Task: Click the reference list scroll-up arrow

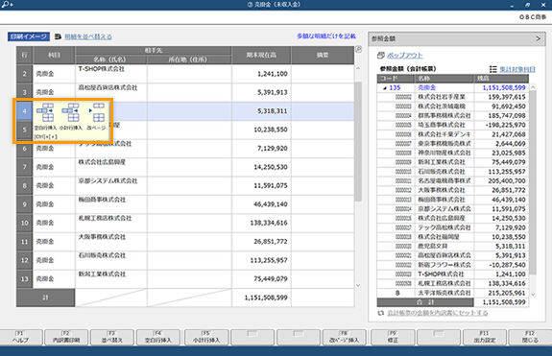Action: pos(533,87)
